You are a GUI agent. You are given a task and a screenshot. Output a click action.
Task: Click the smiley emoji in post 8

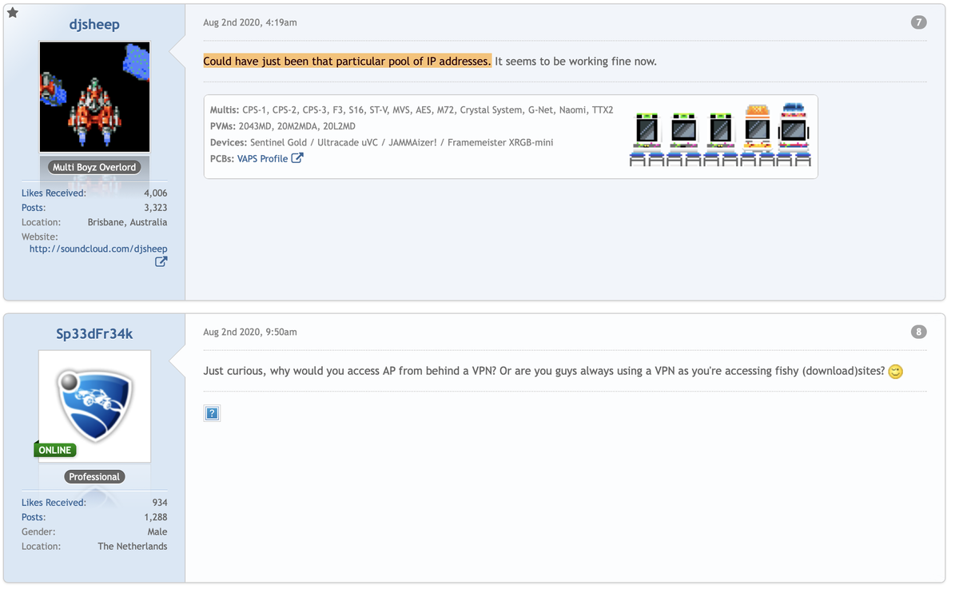tap(896, 372)
